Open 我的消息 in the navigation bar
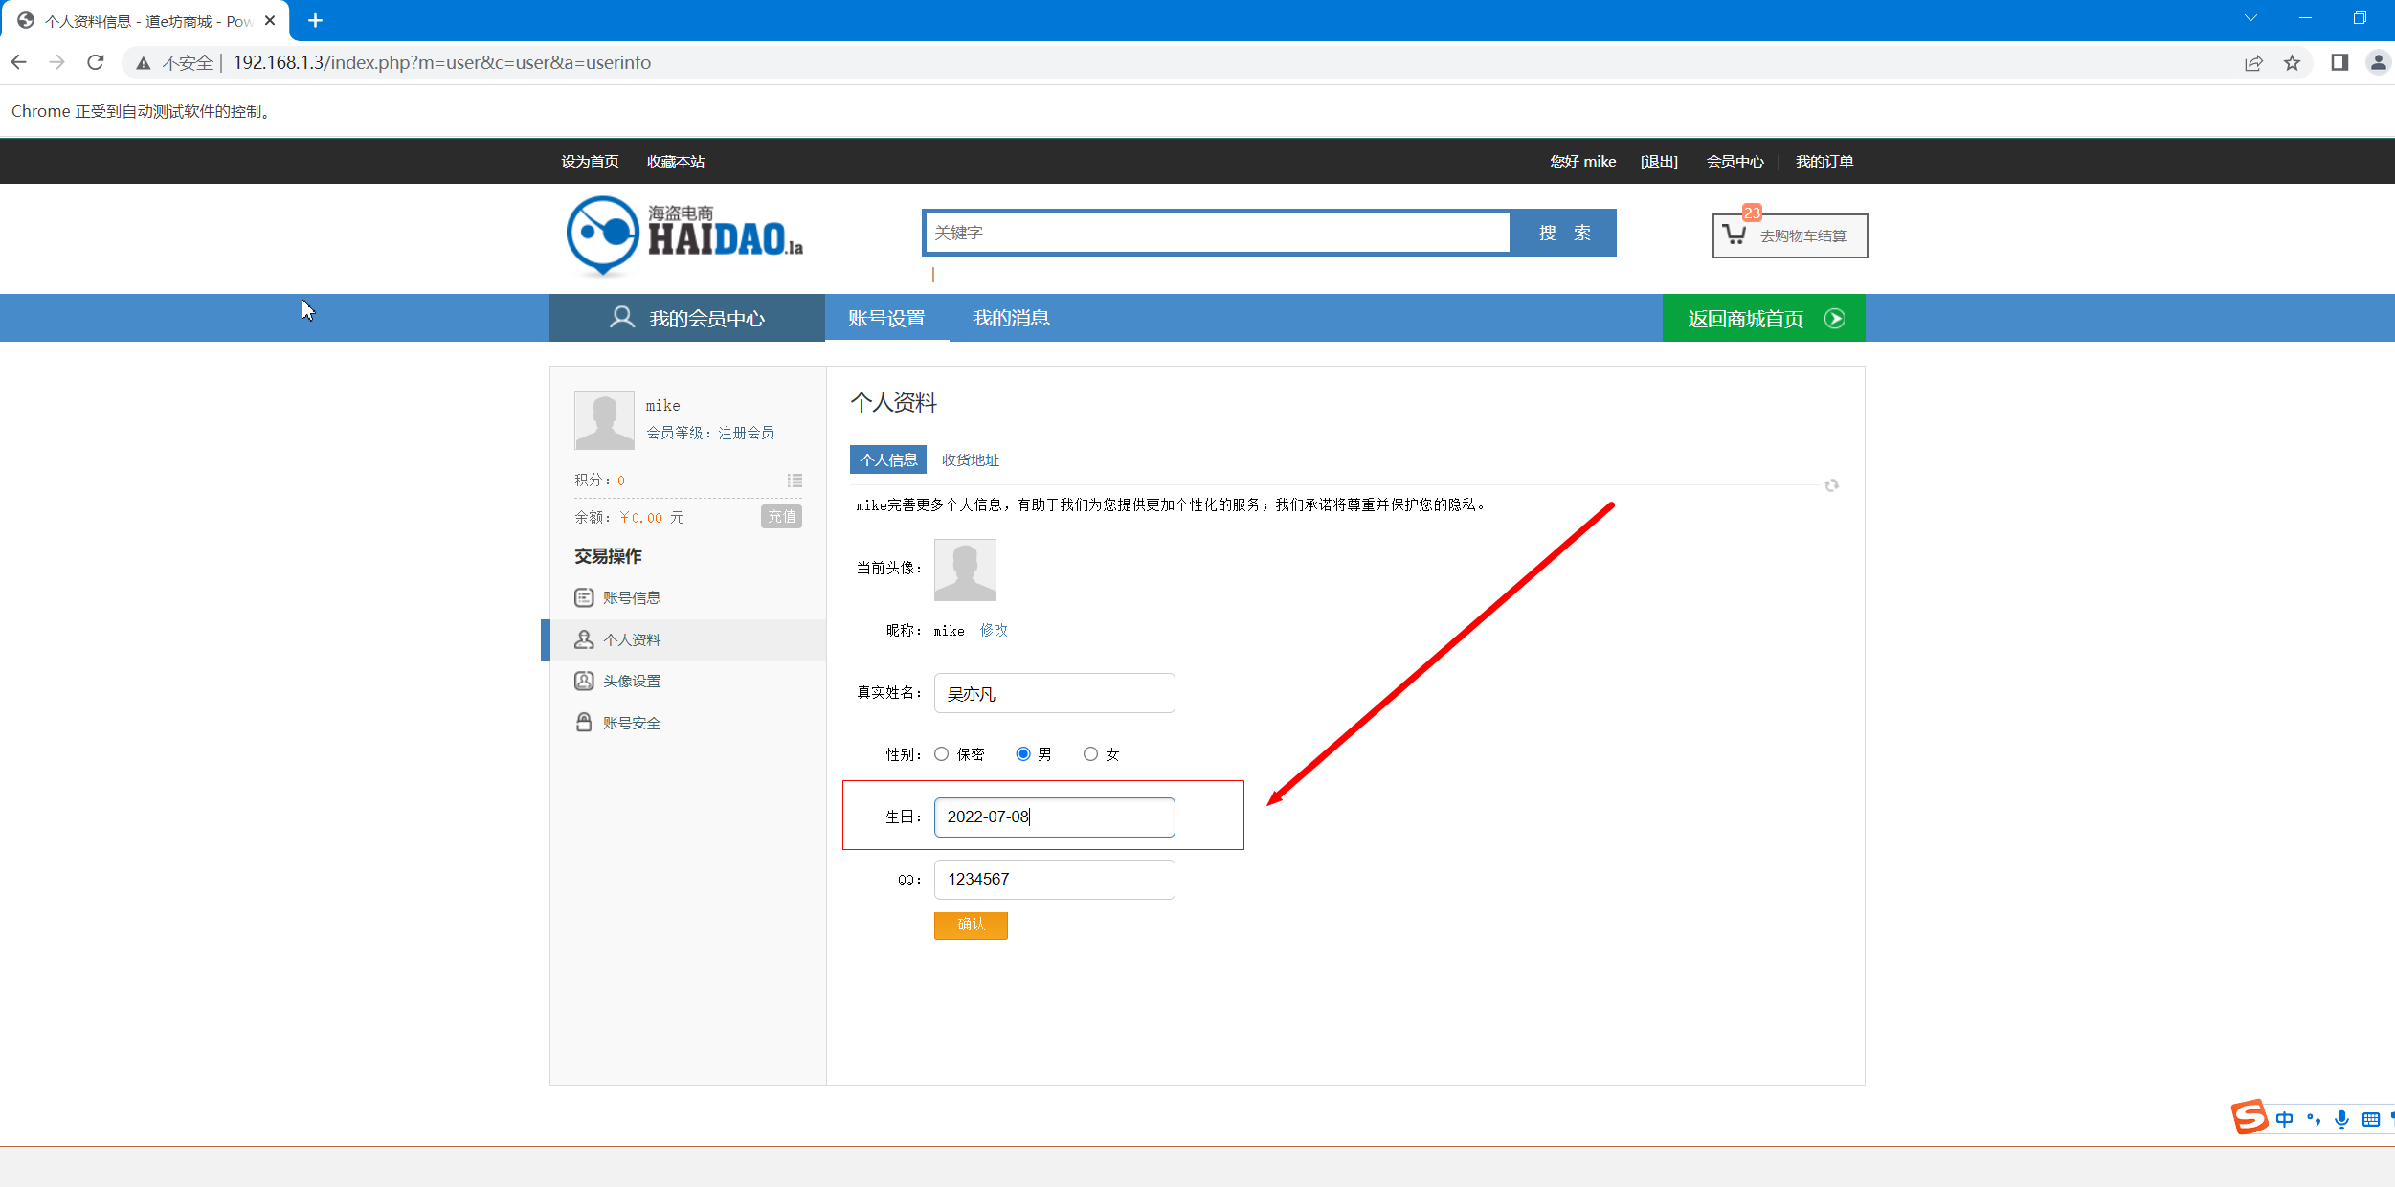The image size is (2395, 1187). pyautogui.click(x=1011, y=319)
